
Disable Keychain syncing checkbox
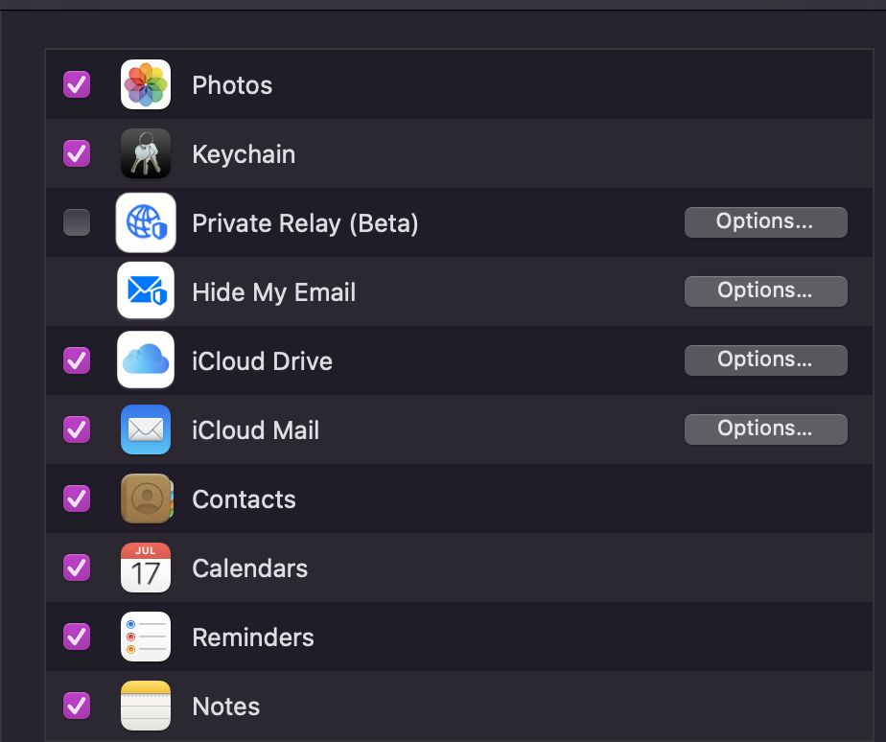77,153
